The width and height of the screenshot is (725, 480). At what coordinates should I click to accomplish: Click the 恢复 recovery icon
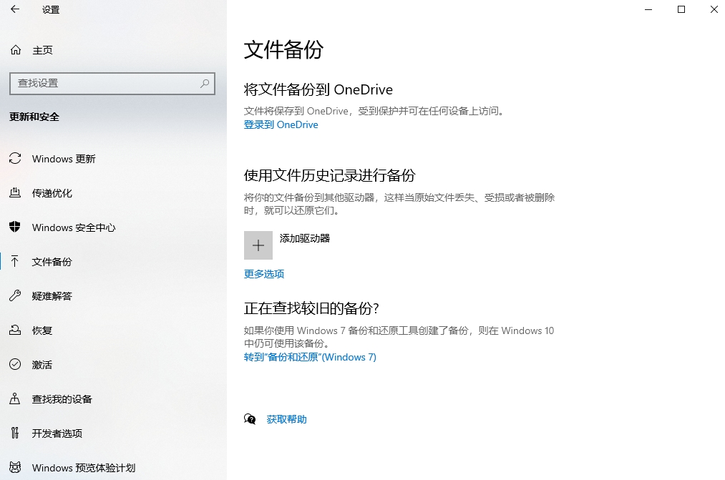tap(15, 330)
